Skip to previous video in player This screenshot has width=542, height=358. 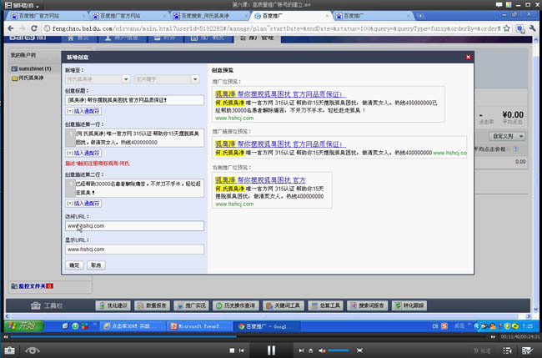tap(241, 350)
